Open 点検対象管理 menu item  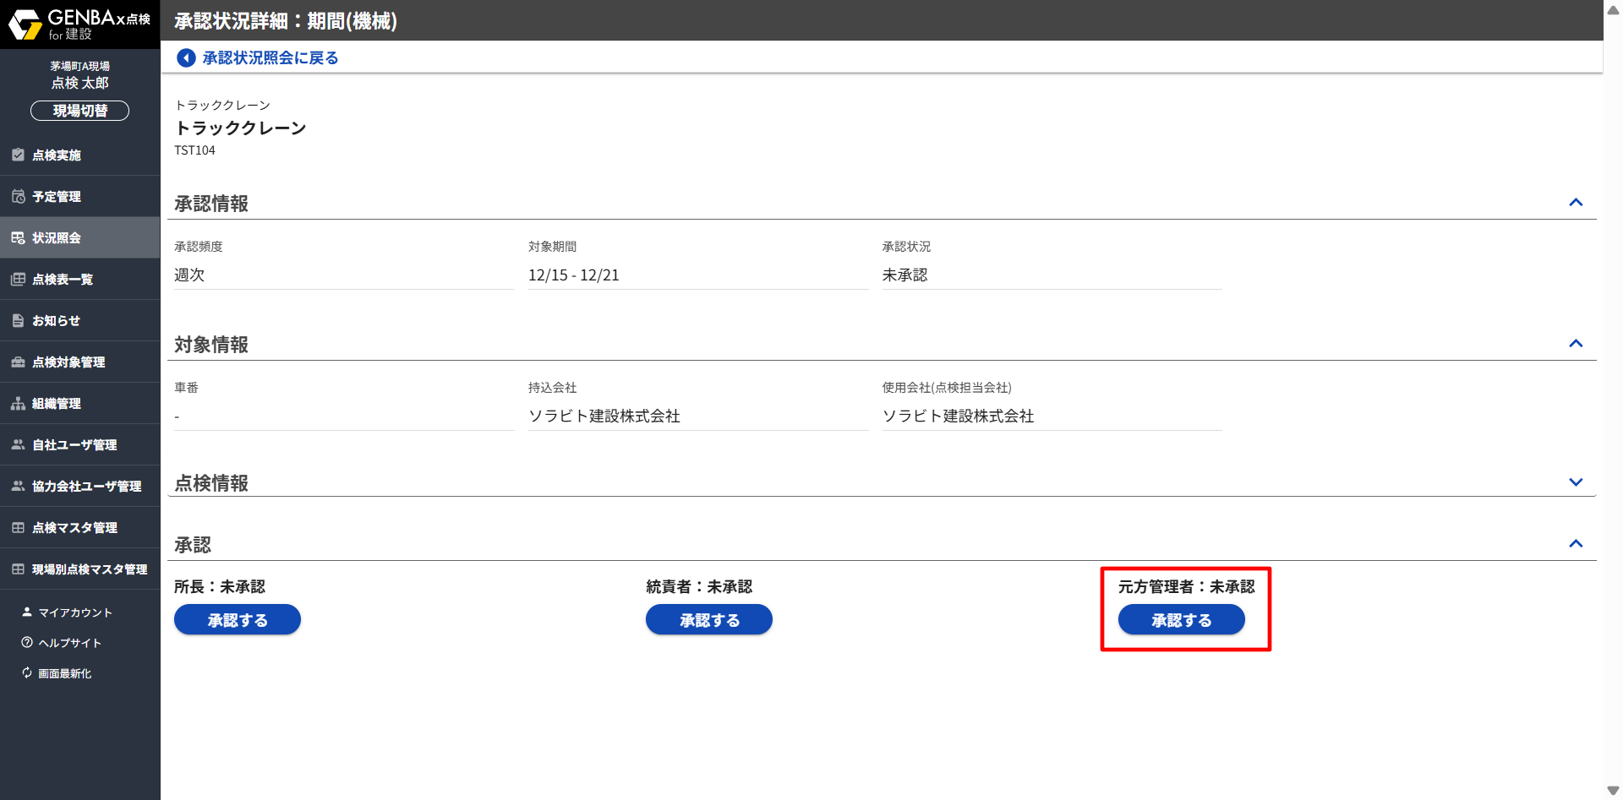pos(68,362)
